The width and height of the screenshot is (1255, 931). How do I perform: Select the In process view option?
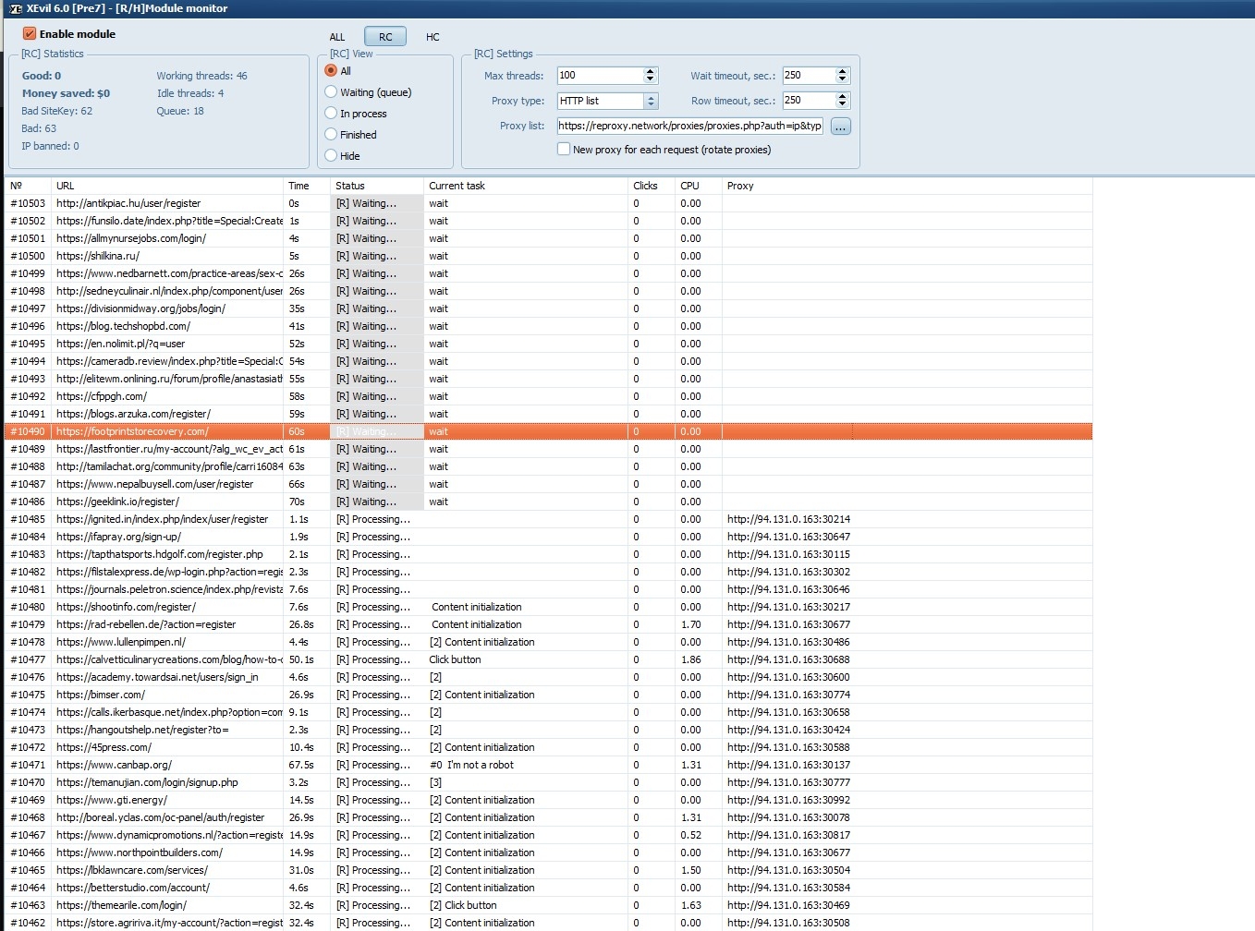coord(331,114)
